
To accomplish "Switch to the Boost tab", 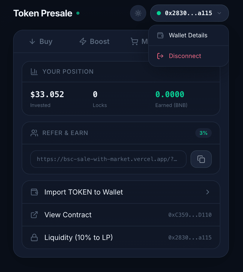I will [95, 41].
